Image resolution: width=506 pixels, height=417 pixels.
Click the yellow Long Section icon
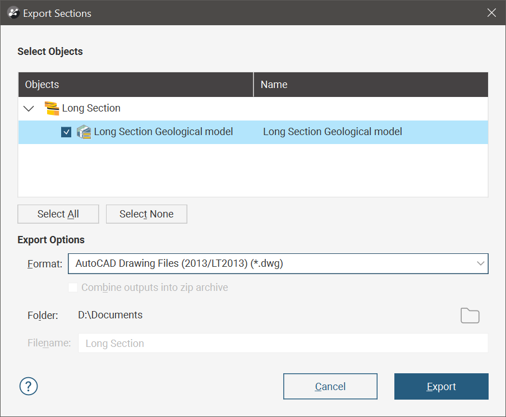52,108
